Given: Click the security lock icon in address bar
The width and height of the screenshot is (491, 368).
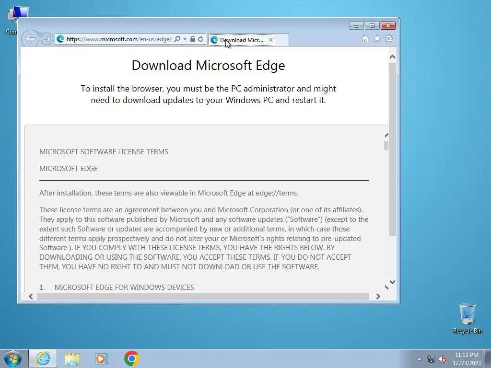Looking at the screenshot, I should coord(193,39).
